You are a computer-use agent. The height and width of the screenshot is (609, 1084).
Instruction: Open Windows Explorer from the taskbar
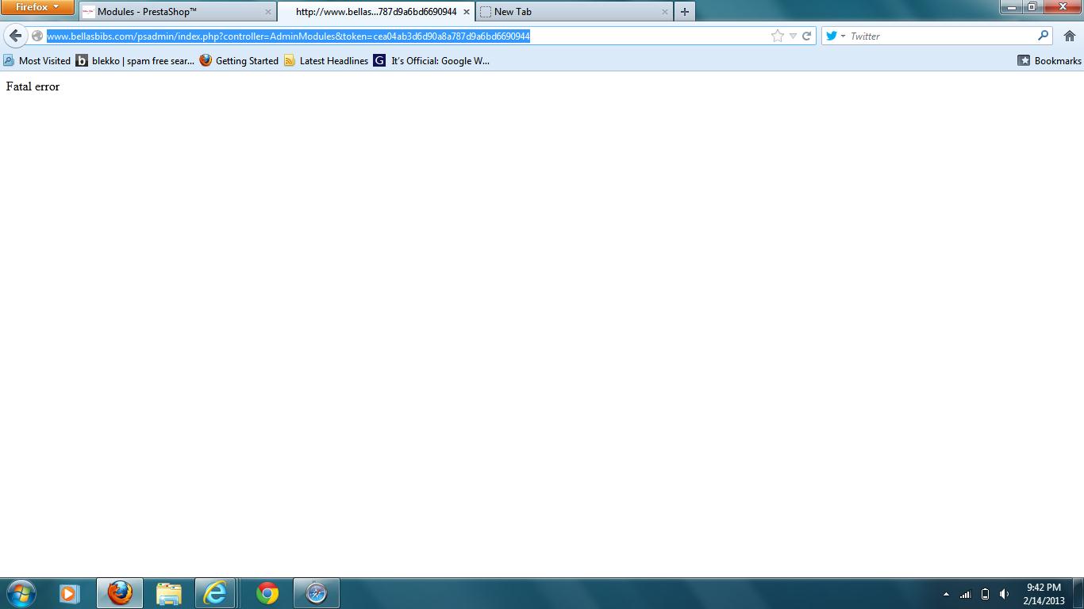point(169,593)
